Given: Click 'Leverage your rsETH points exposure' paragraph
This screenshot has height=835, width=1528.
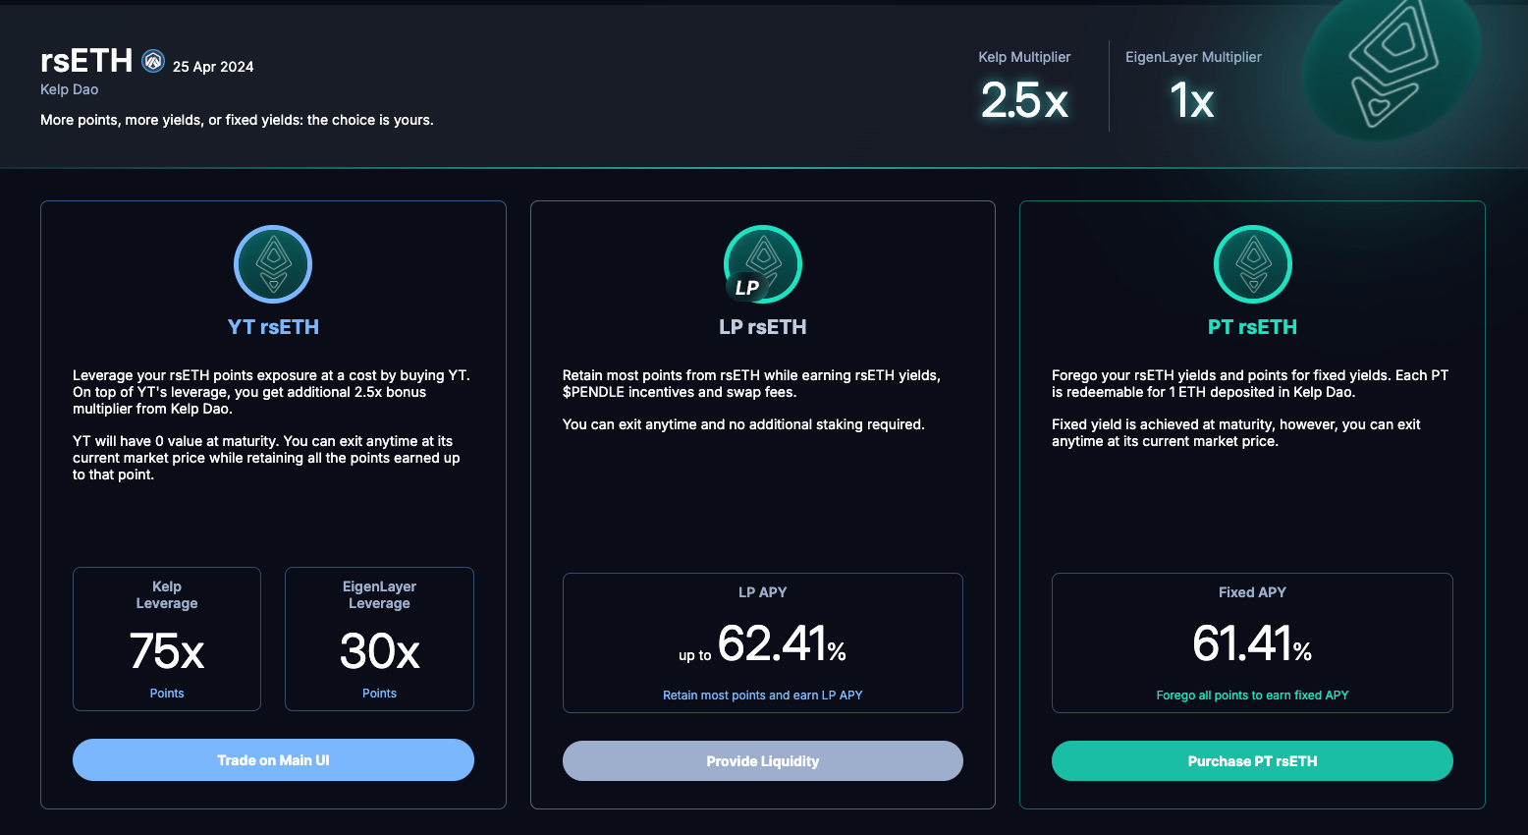Looking at the screenshot, I should pos(271,392).
